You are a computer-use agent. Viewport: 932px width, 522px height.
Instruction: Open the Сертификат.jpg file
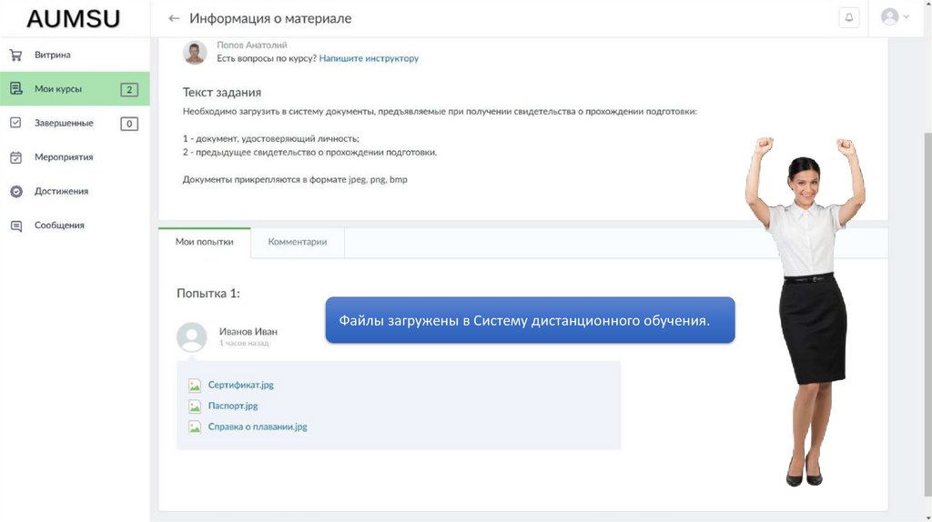point(240,386)
